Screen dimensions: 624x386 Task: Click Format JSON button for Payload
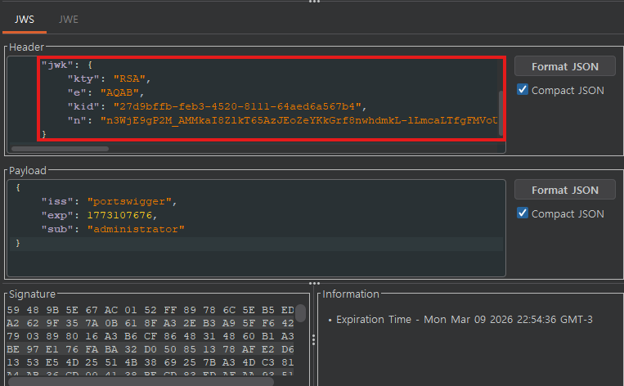[564, 190]
